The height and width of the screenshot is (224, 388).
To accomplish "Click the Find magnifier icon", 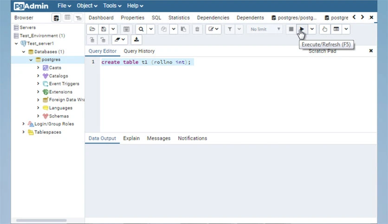I will [x=141, y=29].
